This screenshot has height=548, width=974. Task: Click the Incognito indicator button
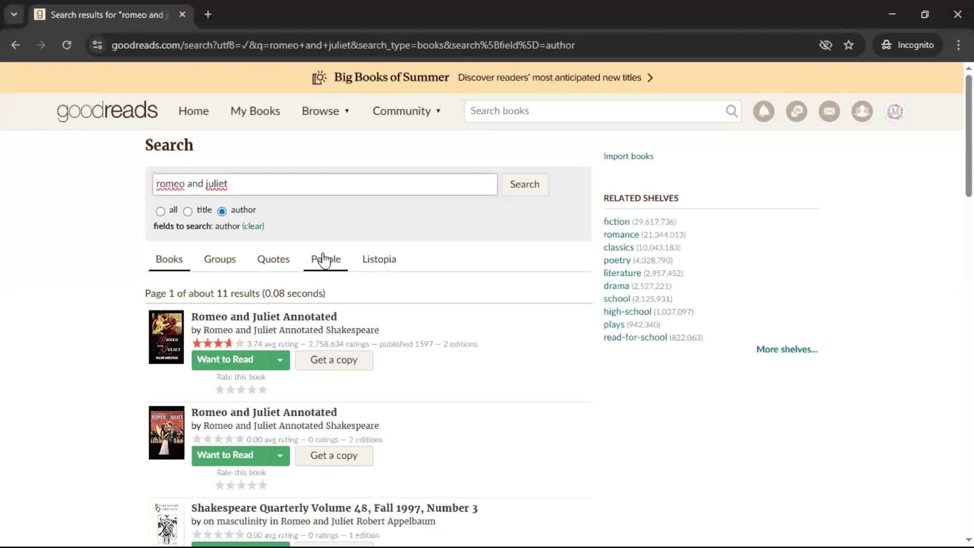(908, 45)
